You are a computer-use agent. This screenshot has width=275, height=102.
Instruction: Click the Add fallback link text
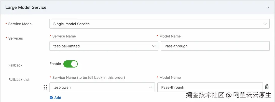click(58, 98)
